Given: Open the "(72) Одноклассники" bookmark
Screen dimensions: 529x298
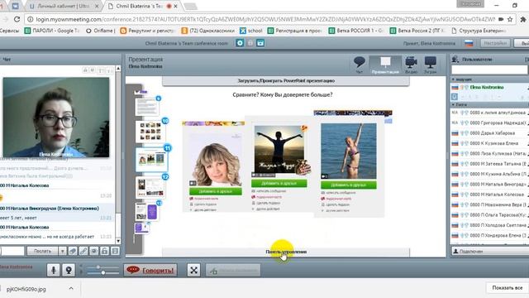Looking at the screenshot, I should 207,31.
